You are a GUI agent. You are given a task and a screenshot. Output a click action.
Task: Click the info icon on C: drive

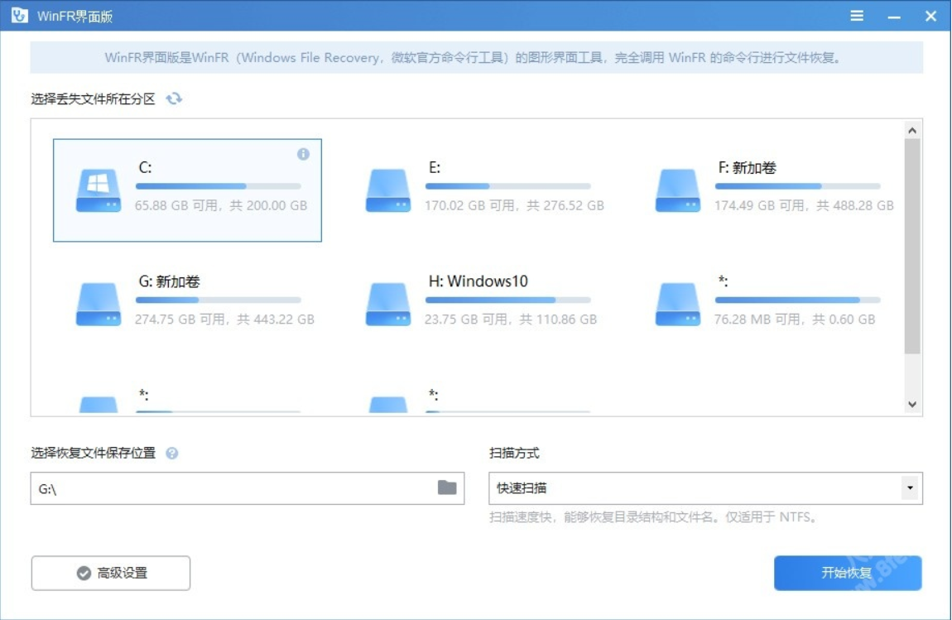point(303,154)
